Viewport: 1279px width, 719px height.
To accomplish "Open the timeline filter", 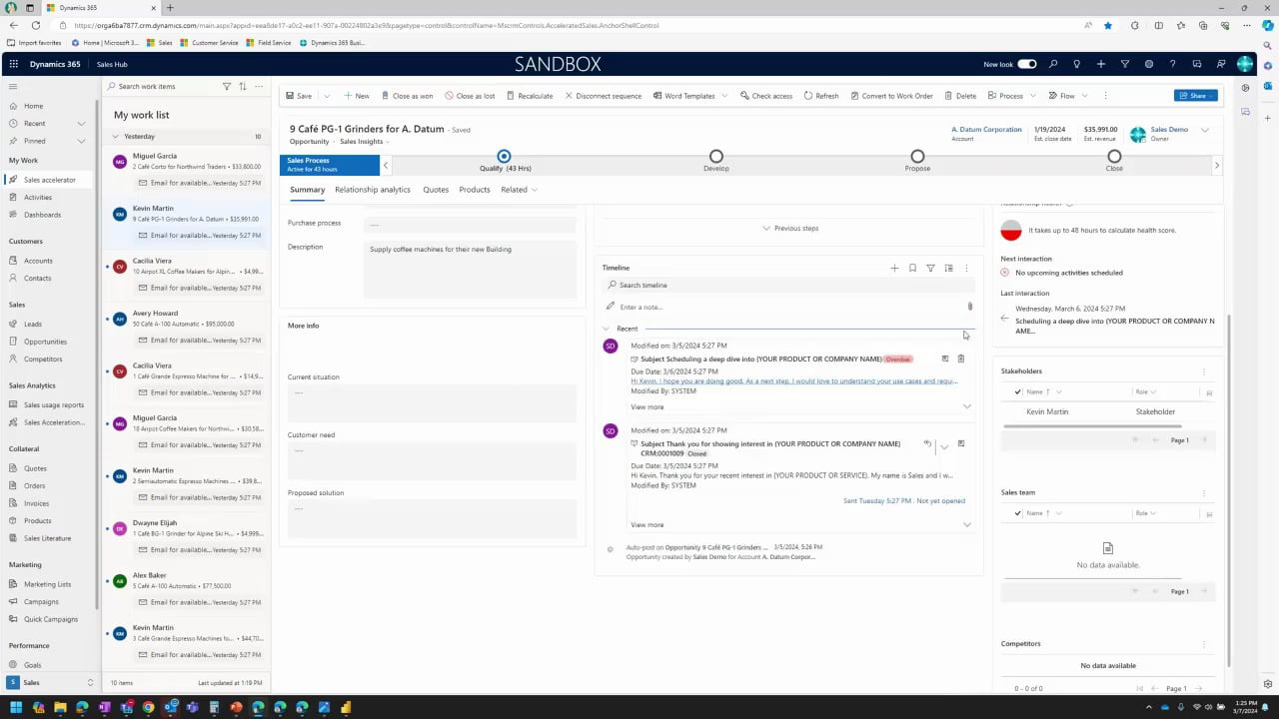I will click(930, 268).
